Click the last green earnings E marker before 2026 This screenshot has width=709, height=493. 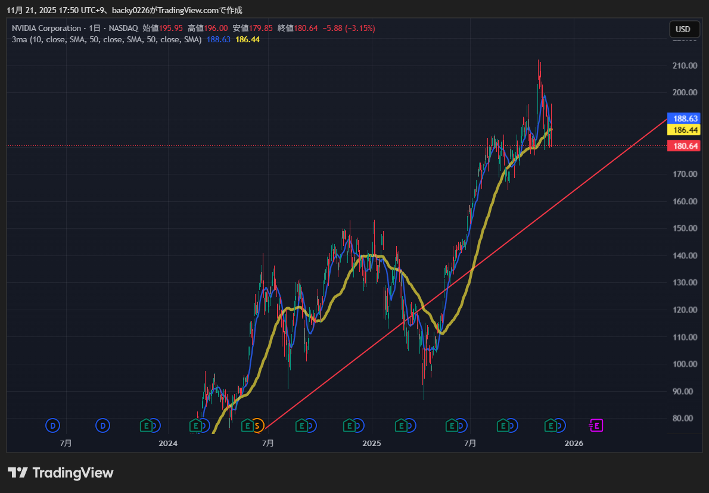(x=551, y=425)
